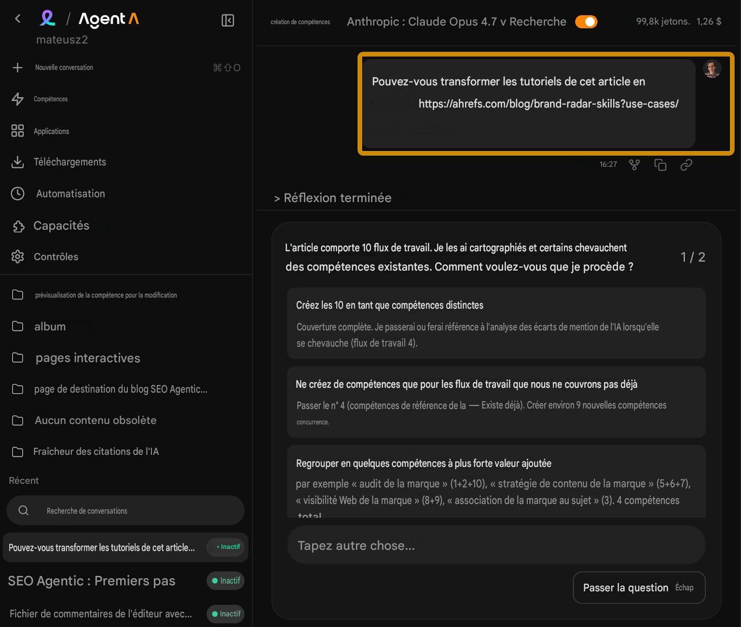
Task: Click the folder icon beside Aucun contenu obsolète
Action: click(17, 421)
